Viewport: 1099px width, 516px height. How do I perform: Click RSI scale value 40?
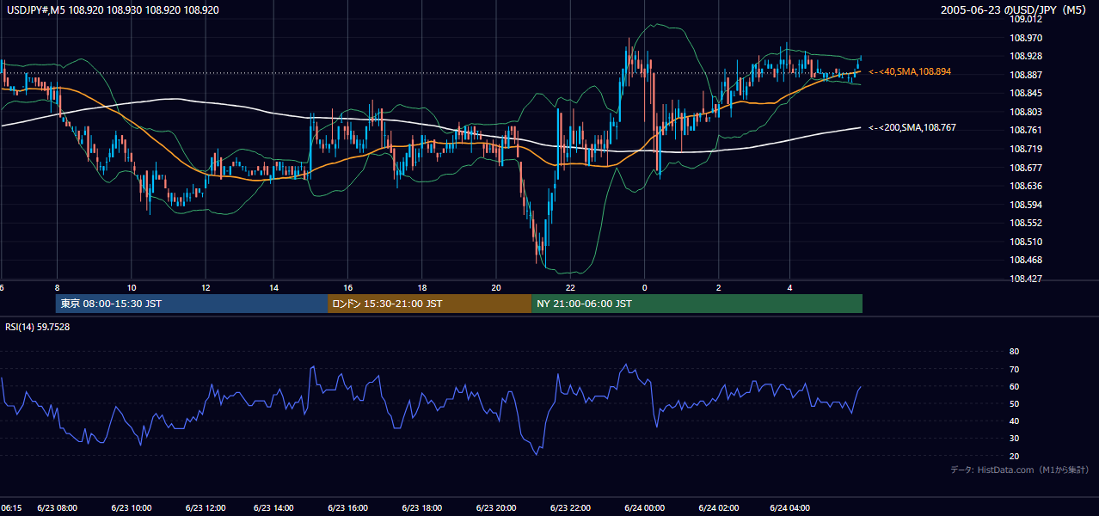[1014, 421]
